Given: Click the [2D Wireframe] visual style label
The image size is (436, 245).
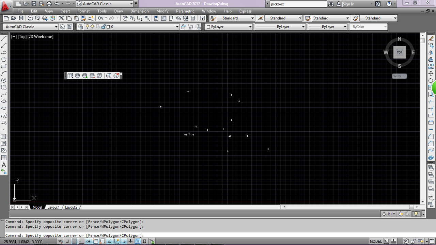Looking at the screenshot, I should tap(41, 36).
